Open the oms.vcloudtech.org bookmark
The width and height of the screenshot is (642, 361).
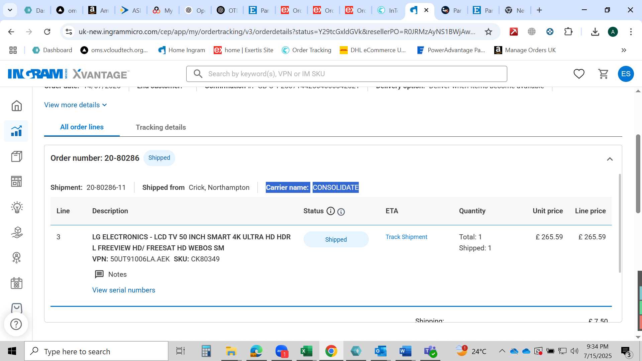click(x=114, y=50)
